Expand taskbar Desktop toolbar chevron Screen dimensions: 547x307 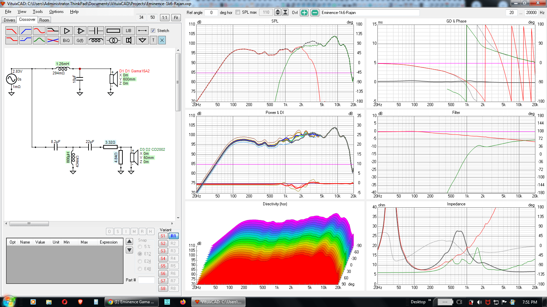click(x=430, y=300)
